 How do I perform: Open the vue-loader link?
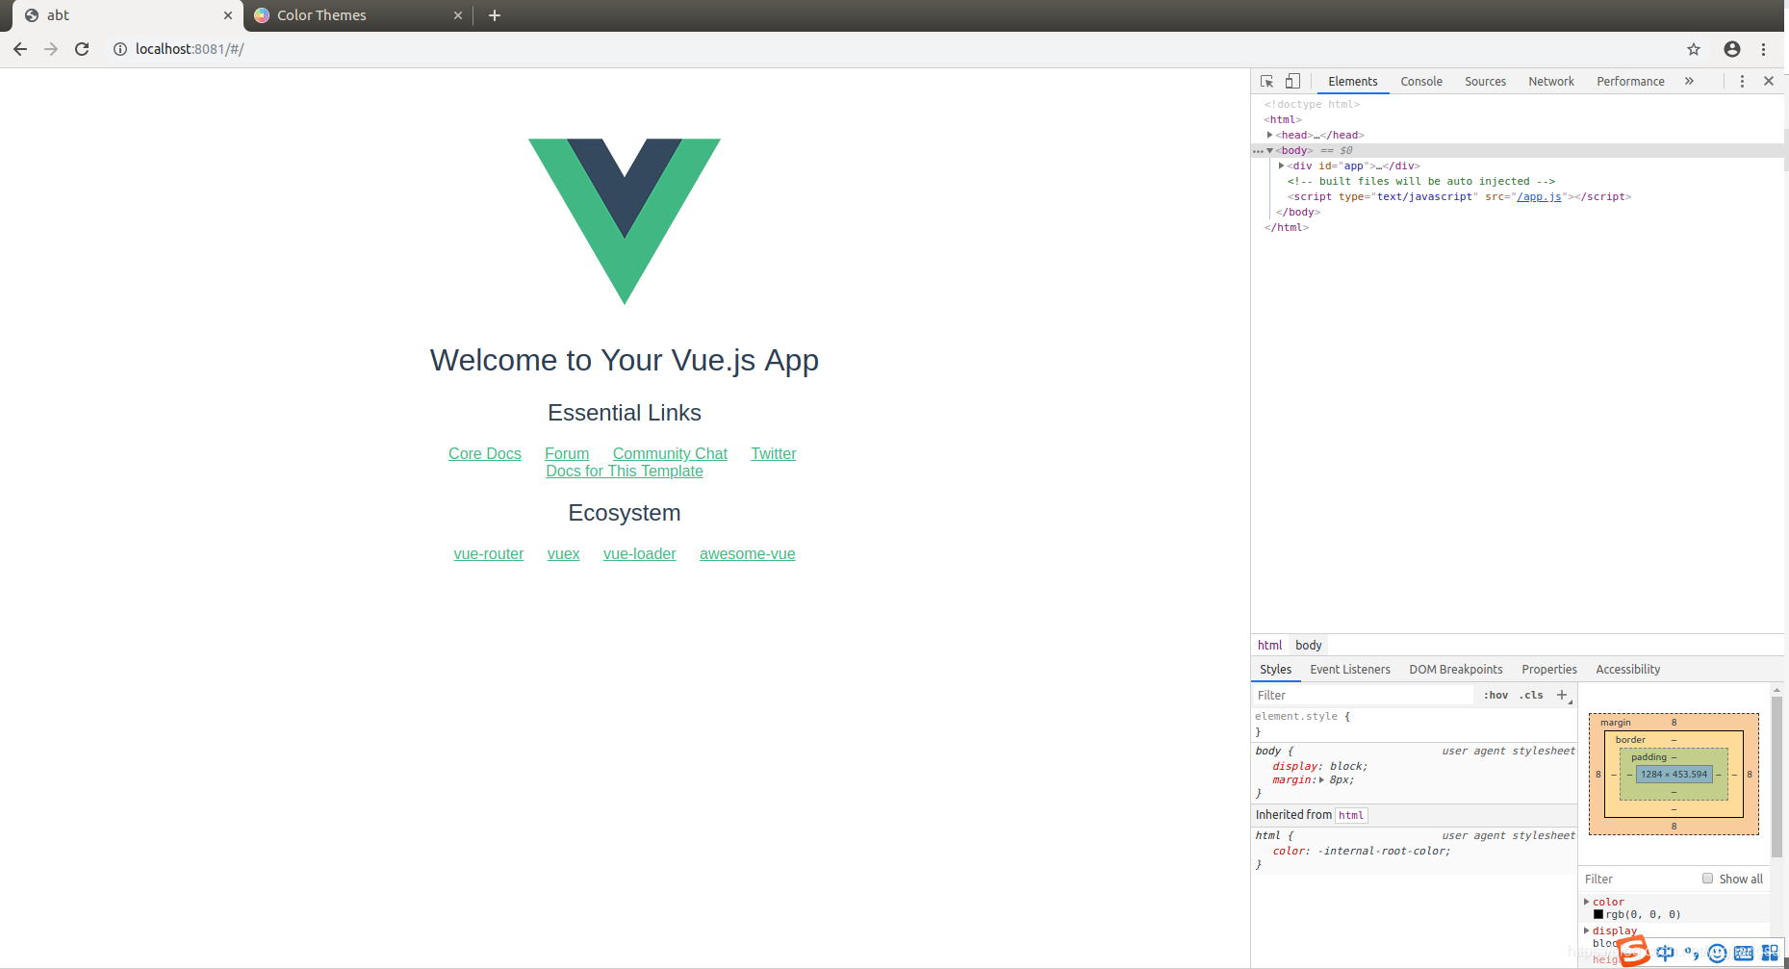(640, 553)
